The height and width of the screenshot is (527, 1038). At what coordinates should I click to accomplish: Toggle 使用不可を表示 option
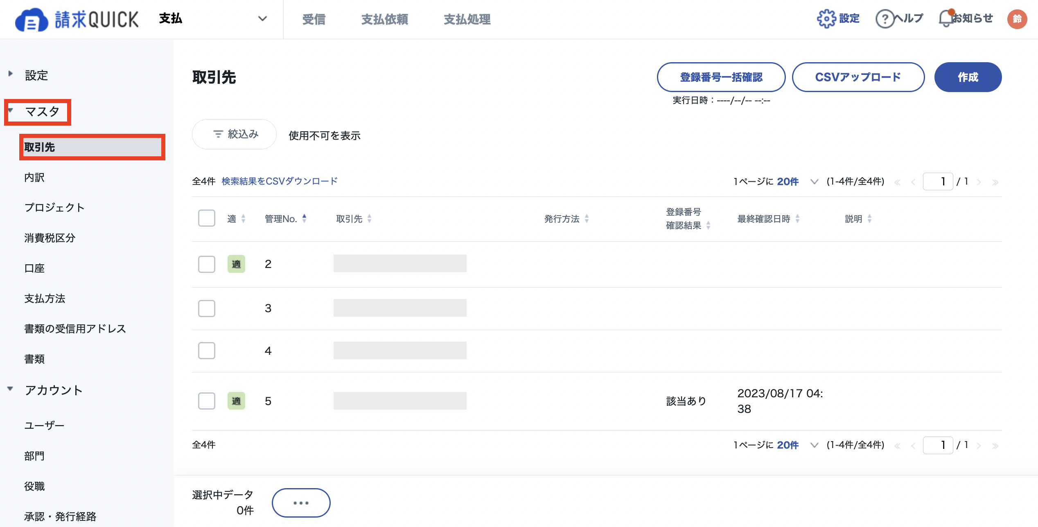pyautogui.click(x=325, y=135)
